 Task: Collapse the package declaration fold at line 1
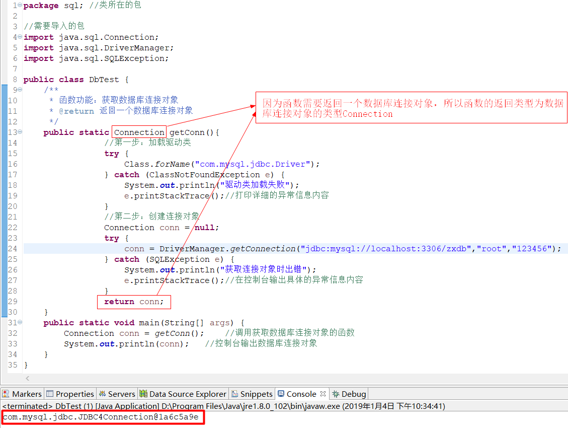[20, 5]
